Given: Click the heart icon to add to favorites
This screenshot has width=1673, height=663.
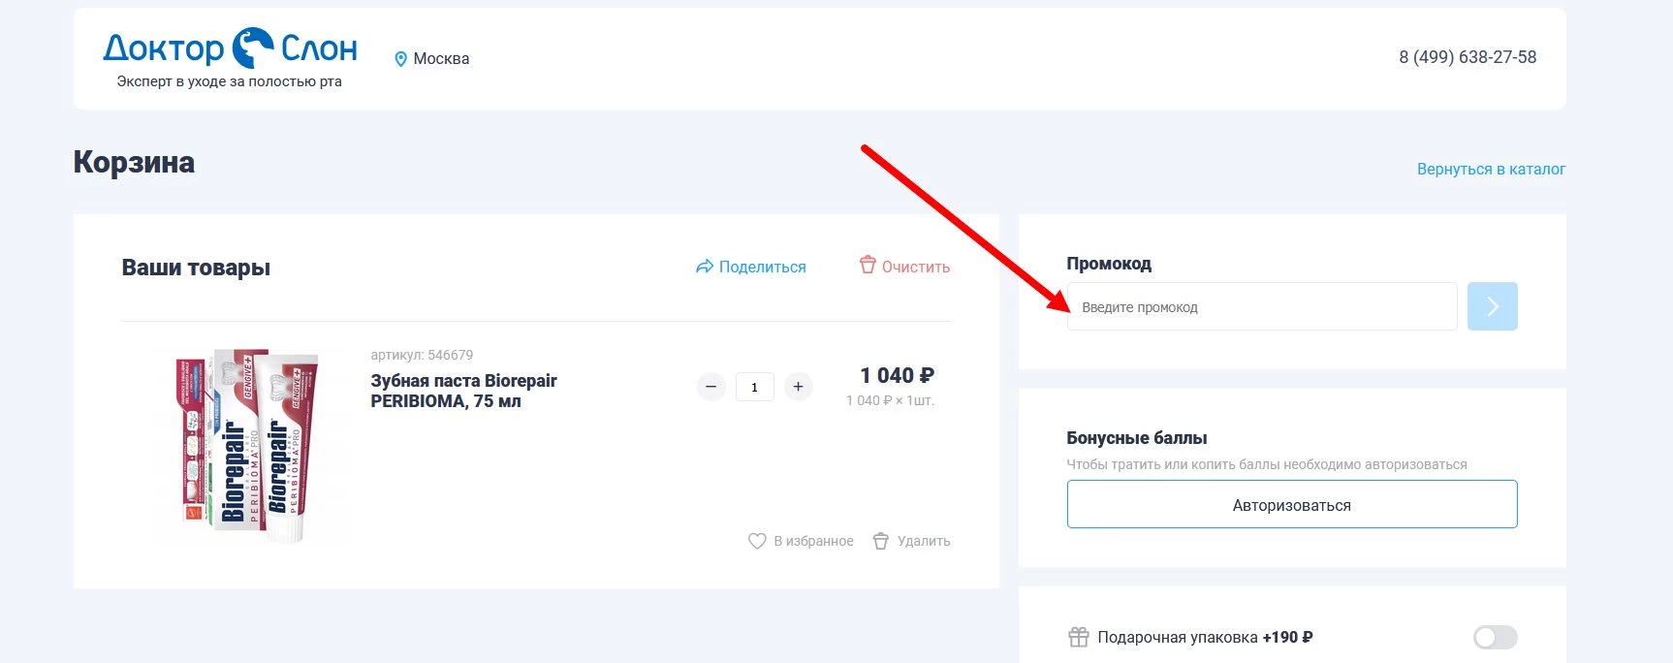Looking at the screenshot, I should 757,541.
